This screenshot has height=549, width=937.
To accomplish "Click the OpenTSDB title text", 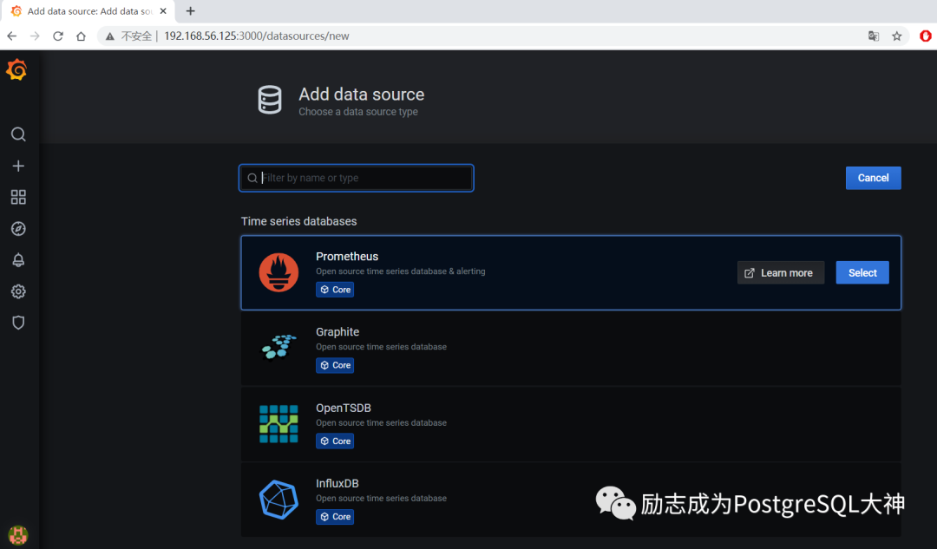I will tap(344, 408).
